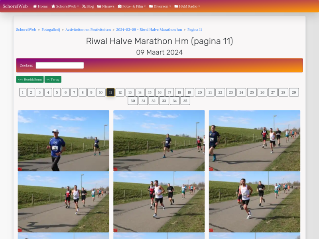319x239 pixels.
Task: Click the RSS icon next to Blog
Action: 84,6
